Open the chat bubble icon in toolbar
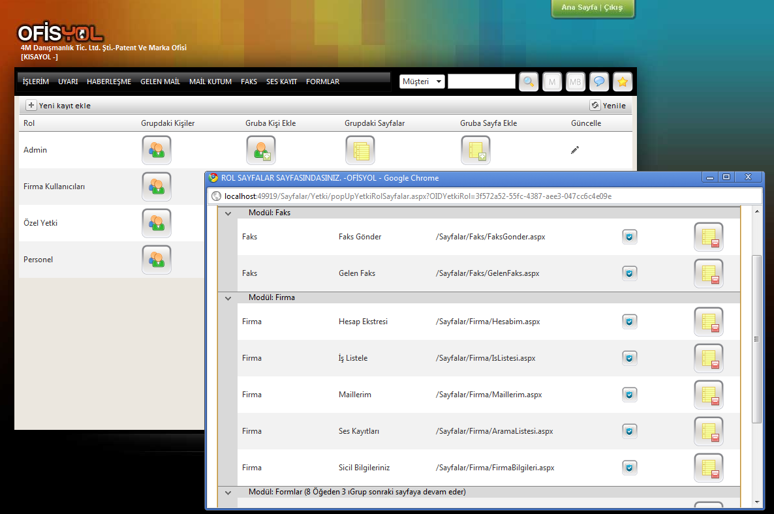The image size is (774, 514). pyautogui.click(x=598, y=82)
